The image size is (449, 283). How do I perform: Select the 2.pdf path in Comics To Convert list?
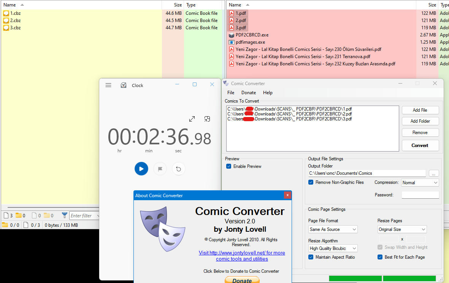click(x=289, y=114)
